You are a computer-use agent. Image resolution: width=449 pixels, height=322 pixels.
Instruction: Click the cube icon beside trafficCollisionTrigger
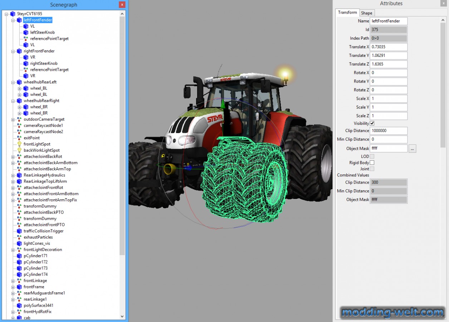[19, 231]
